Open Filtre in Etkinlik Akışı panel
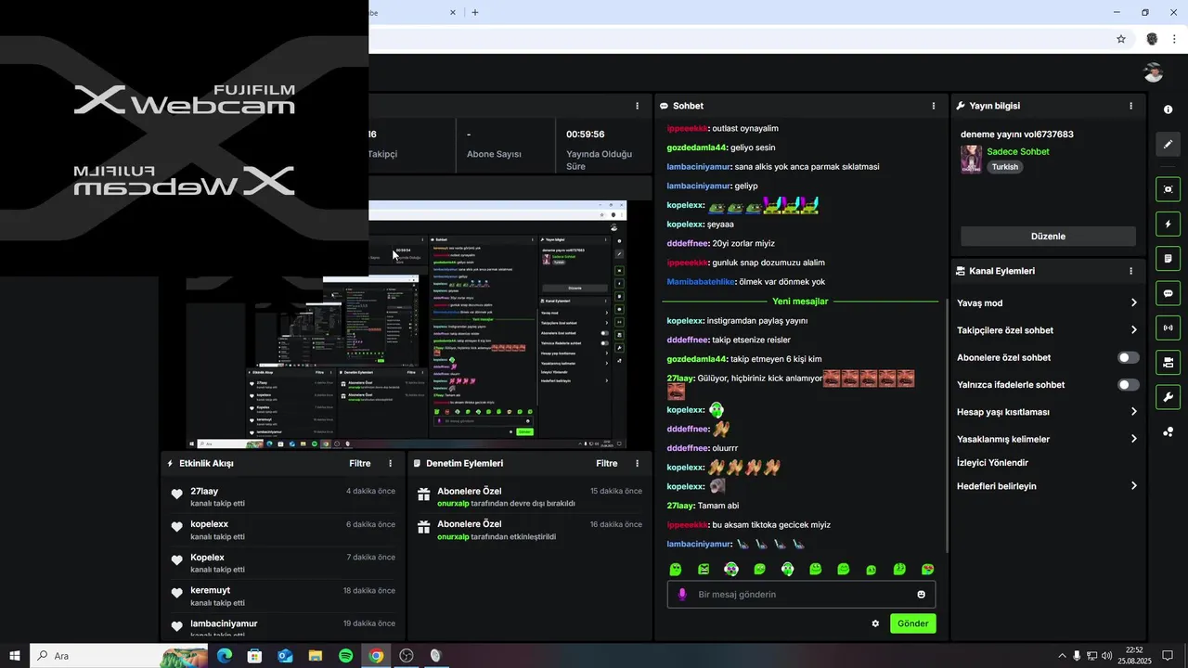The image size is (1188, 668). 360,463
